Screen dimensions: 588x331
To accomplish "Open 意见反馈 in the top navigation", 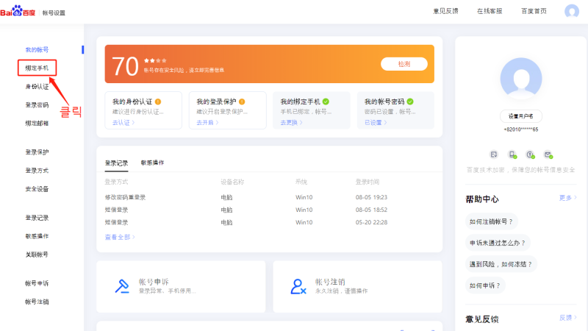I will [445, 11].
